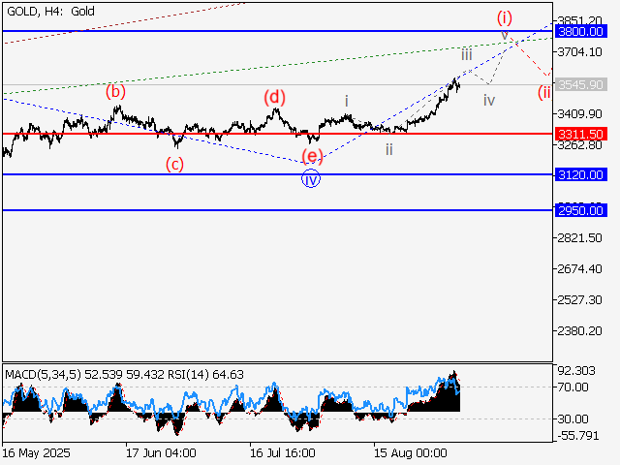Click the 17 Jun 04:00 time label
Viewport: 620px width, 465px height.
click(x=161, y=452)
